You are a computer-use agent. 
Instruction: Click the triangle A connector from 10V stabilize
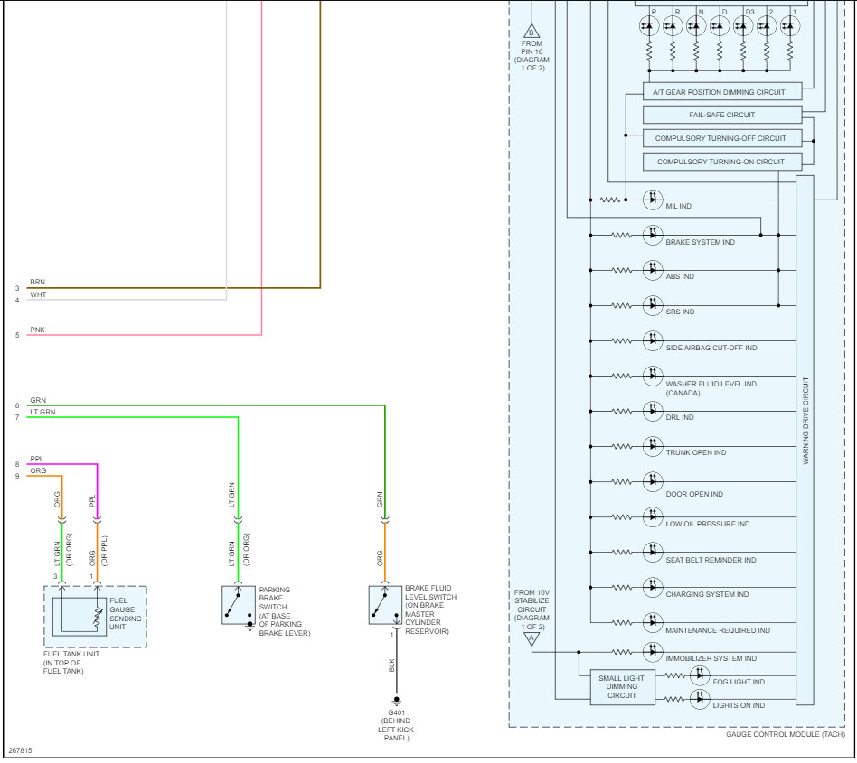click(532, 639)
